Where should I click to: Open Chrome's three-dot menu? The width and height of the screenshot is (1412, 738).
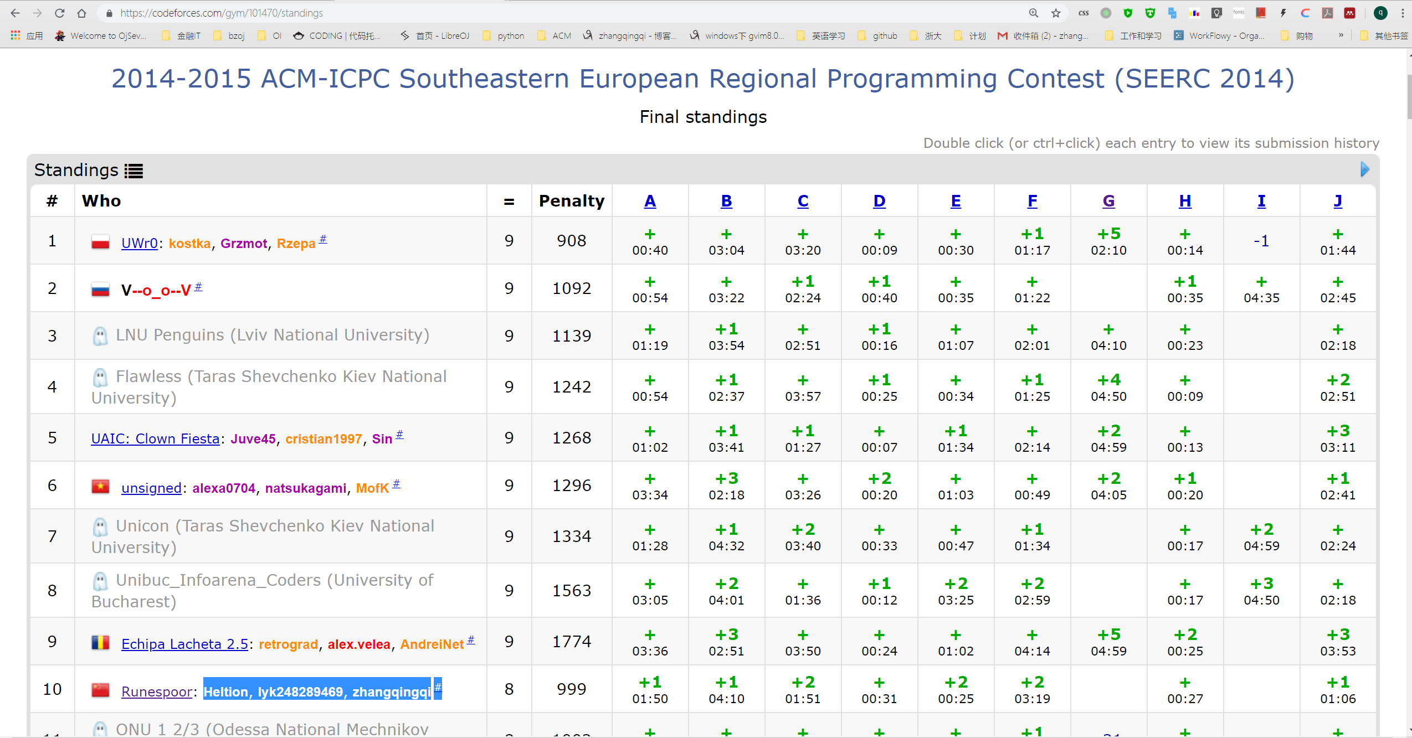click(1403, 13)
